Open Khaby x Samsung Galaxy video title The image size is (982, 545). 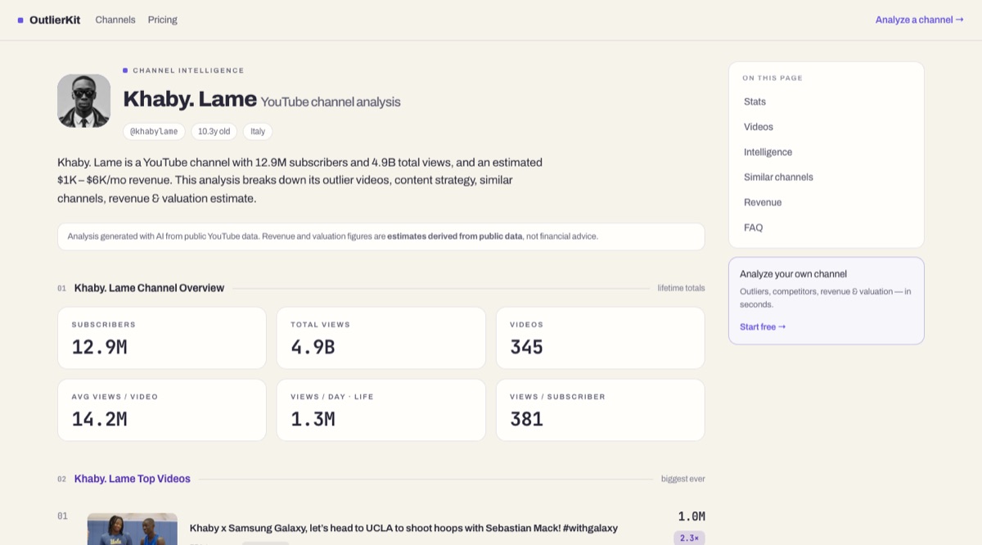403,528
